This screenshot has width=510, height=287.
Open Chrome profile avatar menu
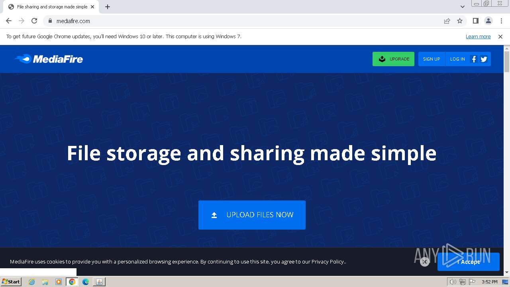point(488,21)
